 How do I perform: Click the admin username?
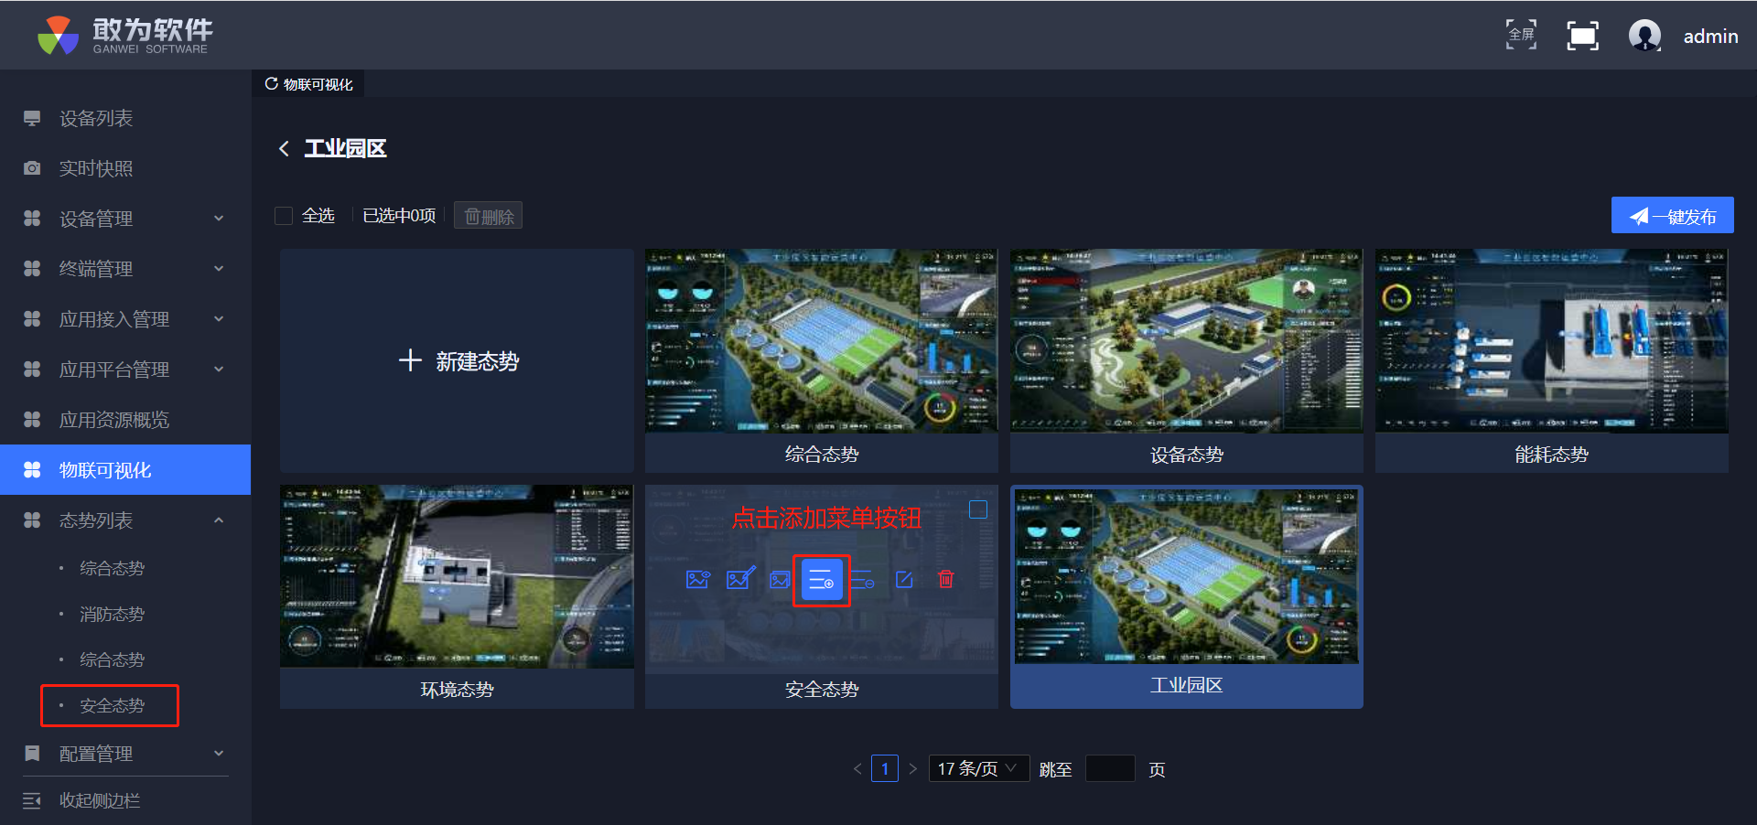pyautogui.click(x=1710, y=37)
